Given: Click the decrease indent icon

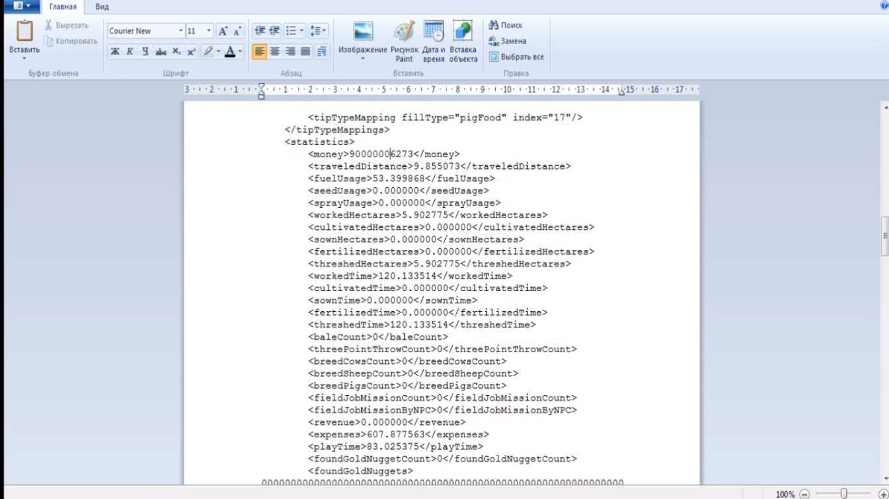Looking at the screenshot, I should click(x=260, y=31).
